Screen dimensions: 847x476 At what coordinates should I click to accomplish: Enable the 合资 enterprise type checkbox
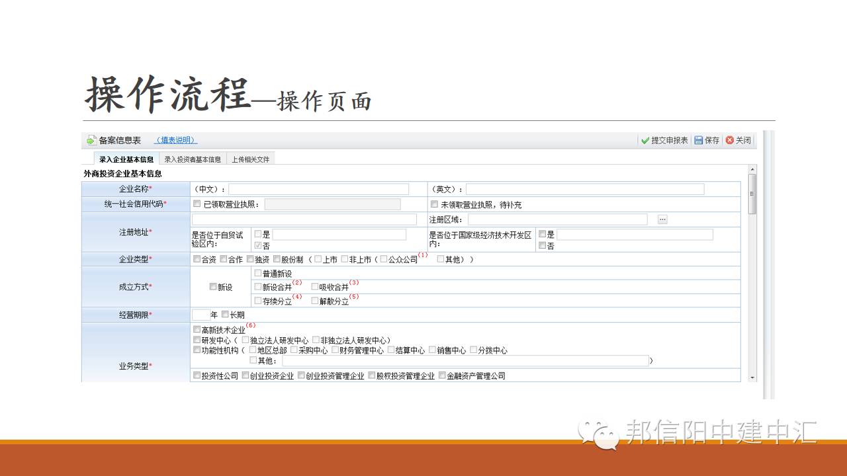tap(197, 259)
